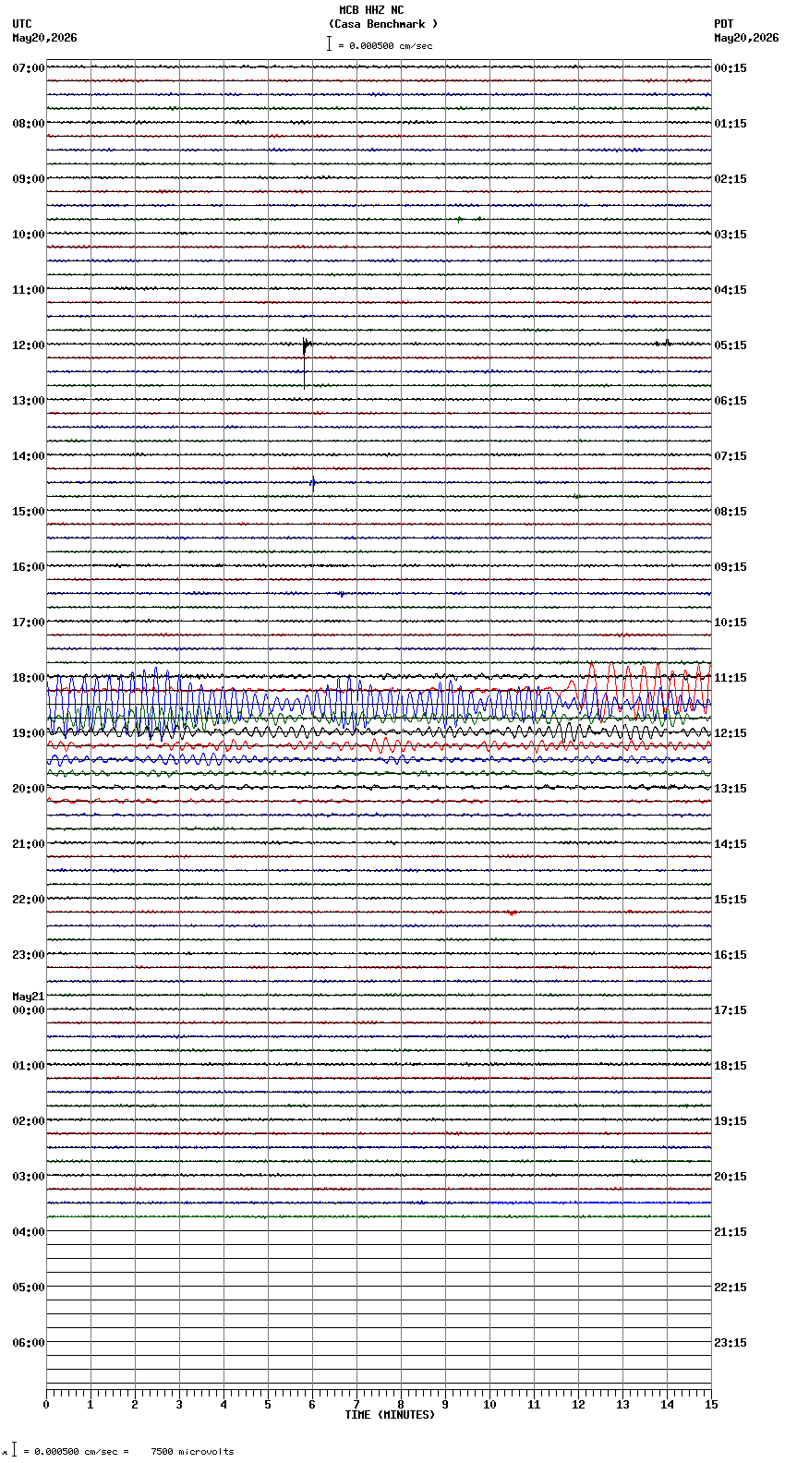Click the 12:15 PDT time label
This screenshot has width=785, height=1463.
tap(731, 733)
